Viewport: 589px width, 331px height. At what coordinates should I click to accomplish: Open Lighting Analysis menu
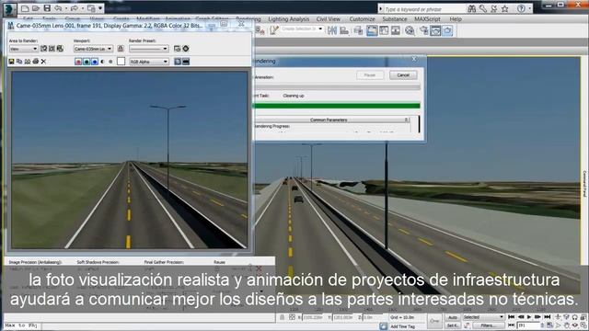[x=289, y=18]
